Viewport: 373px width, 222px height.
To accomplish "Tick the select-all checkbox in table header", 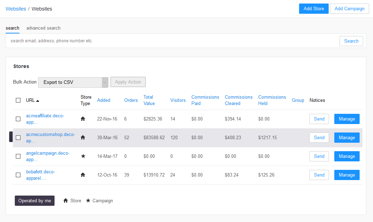I will point(18,100).
